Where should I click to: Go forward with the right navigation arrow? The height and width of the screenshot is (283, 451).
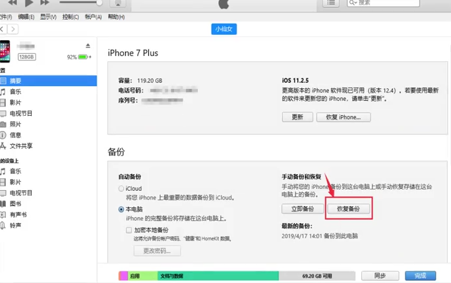[x=13, y=29]
